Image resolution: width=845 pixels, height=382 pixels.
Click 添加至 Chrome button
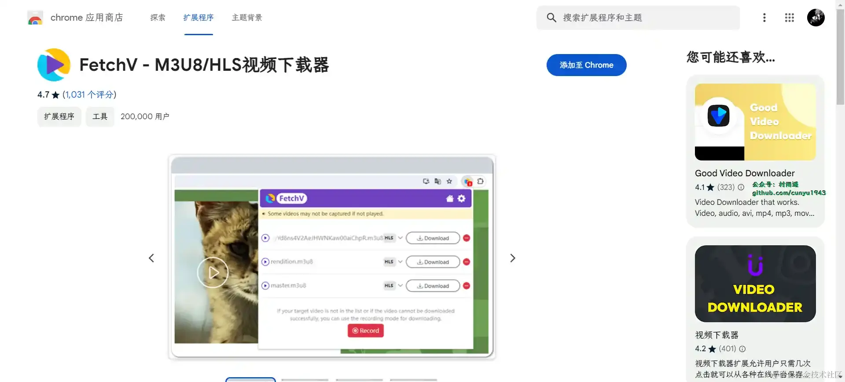(x=586, y=65)
